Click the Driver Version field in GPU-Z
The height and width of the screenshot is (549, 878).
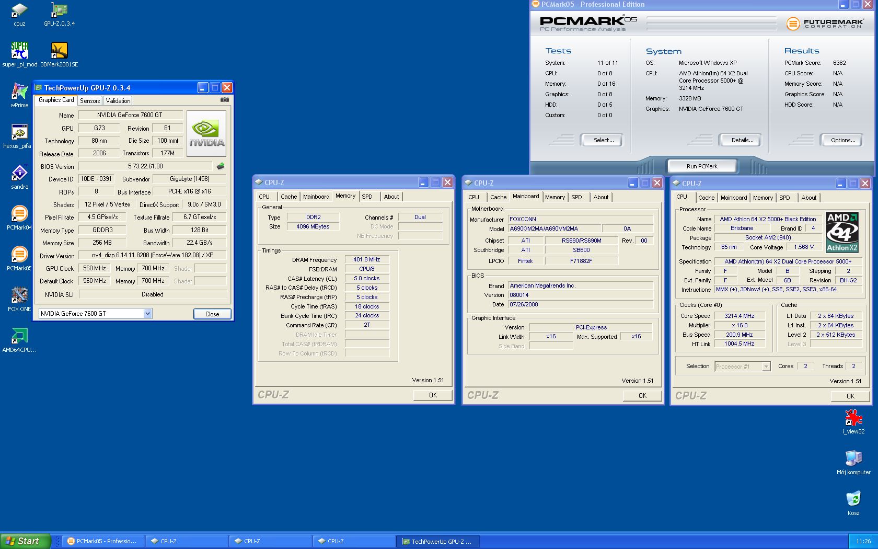point(152,256)
